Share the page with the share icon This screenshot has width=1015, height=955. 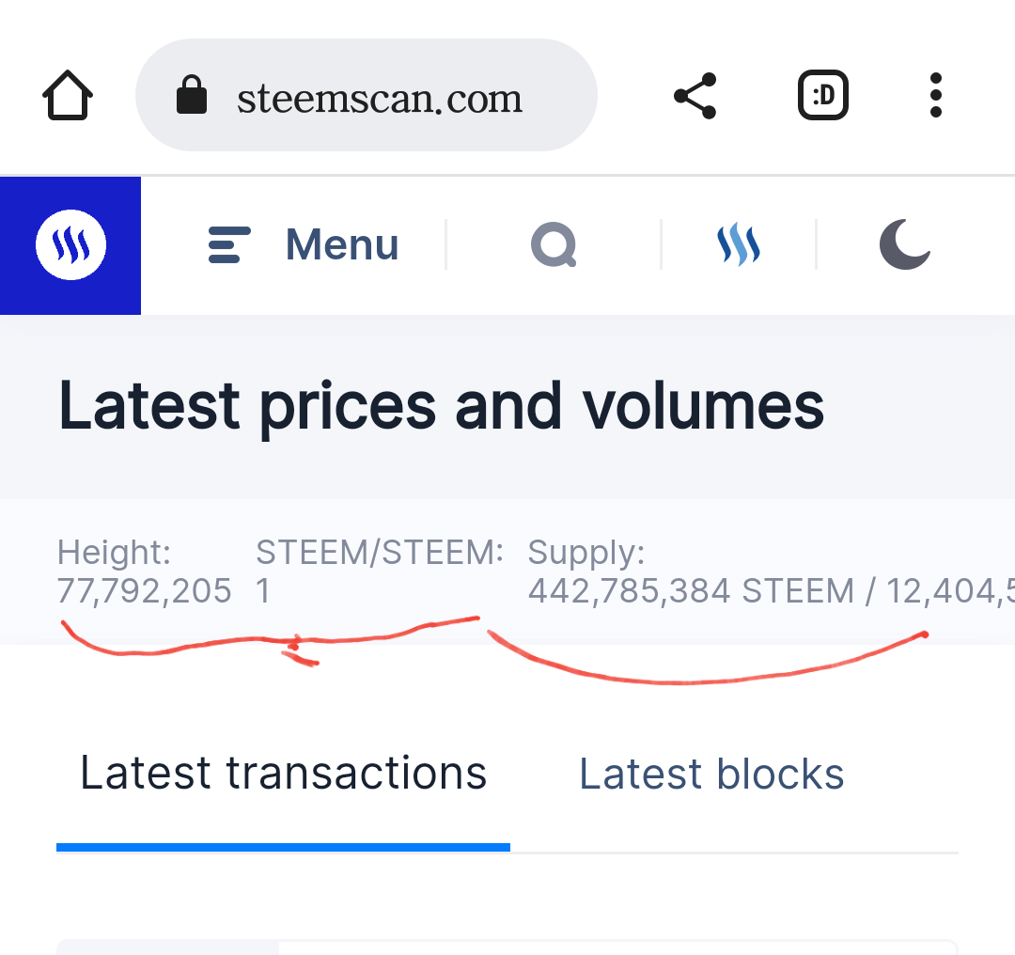pyautogui.click(x=695, y=96)
